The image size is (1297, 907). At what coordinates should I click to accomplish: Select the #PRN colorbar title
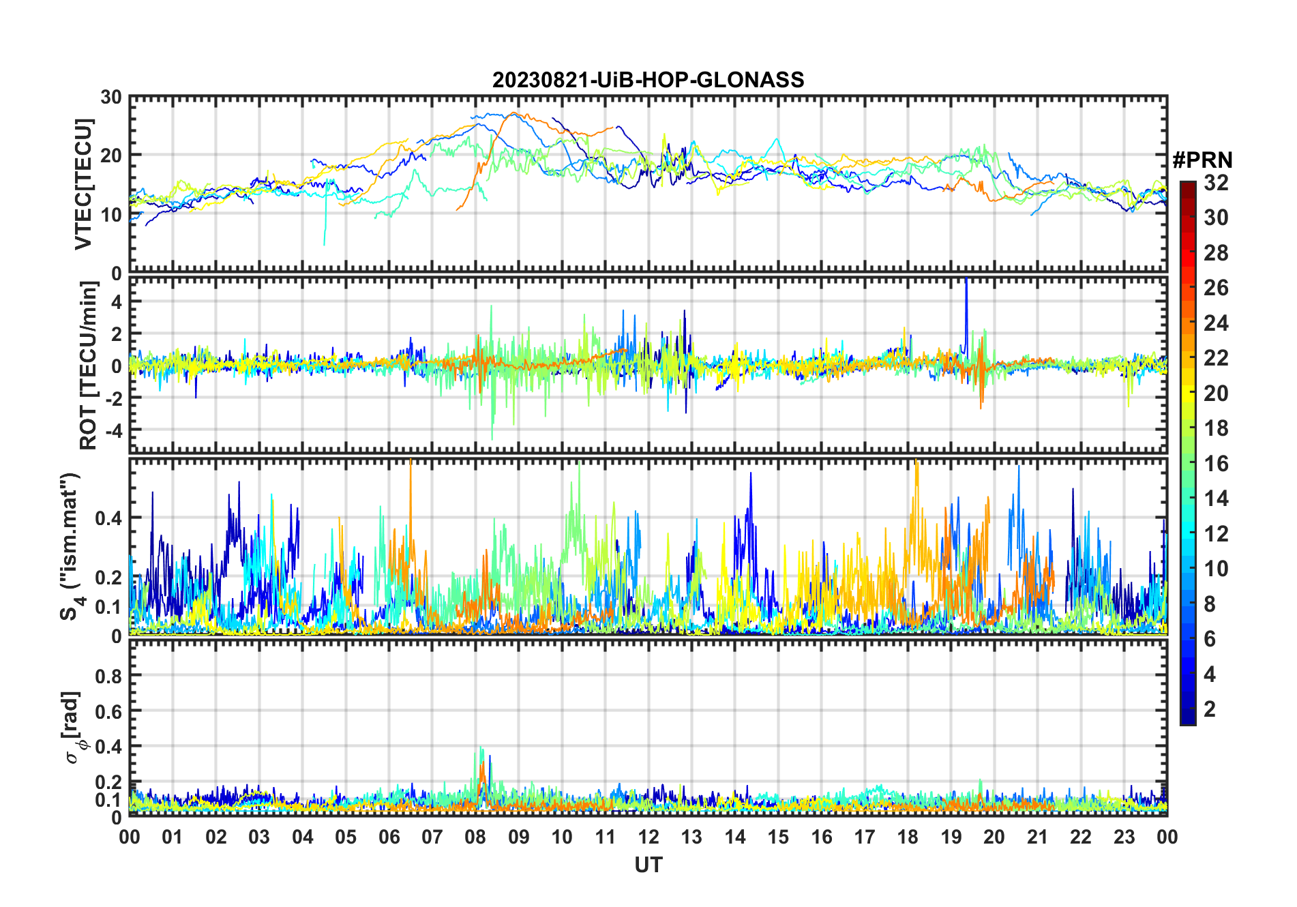(x=1202, y=160)
